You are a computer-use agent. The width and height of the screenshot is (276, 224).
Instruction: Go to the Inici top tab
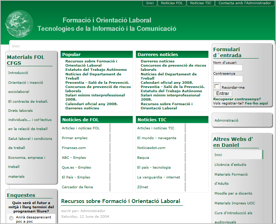[150, 3]
